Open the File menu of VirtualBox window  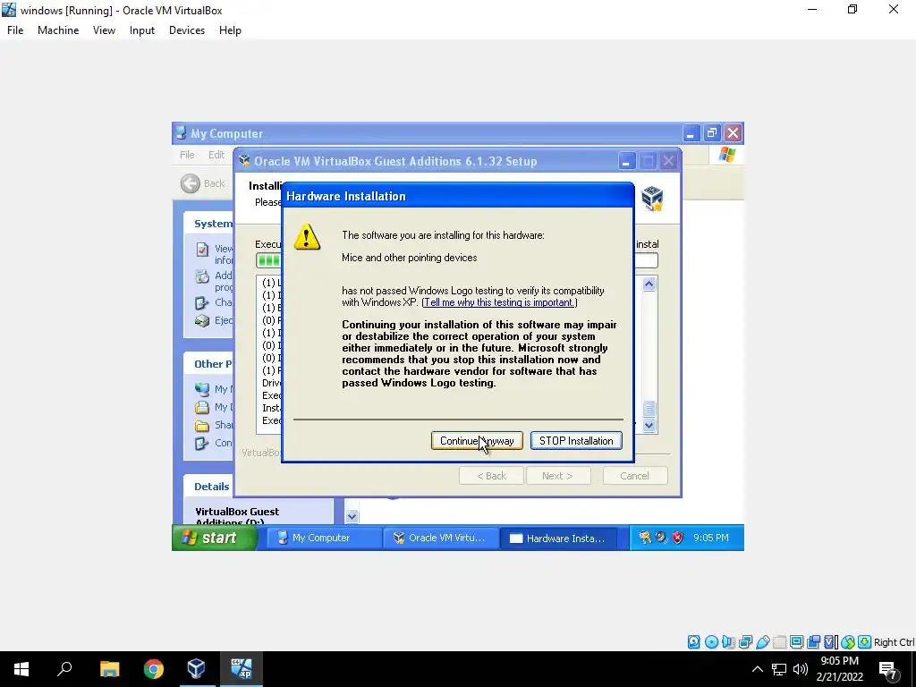tap(15, 30)
